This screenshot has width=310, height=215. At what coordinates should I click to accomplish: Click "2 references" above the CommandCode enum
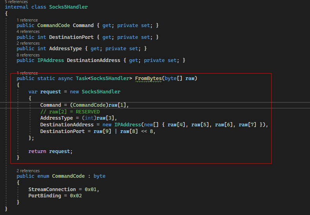coord(28,171)
